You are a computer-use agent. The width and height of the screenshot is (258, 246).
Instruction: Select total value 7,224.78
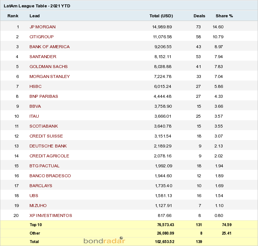(163, 76)
